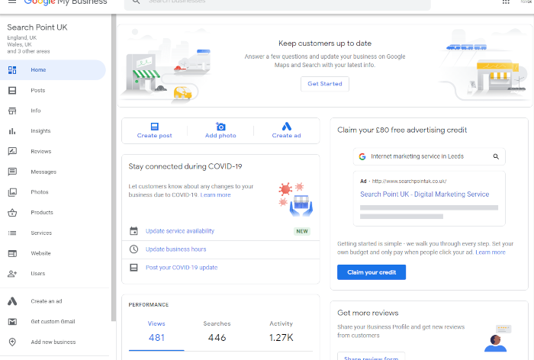Image resolution: width=534 pixels, height=360 pixels.
Task: Click the Products basket icon
Action: (x=12, y=213)
